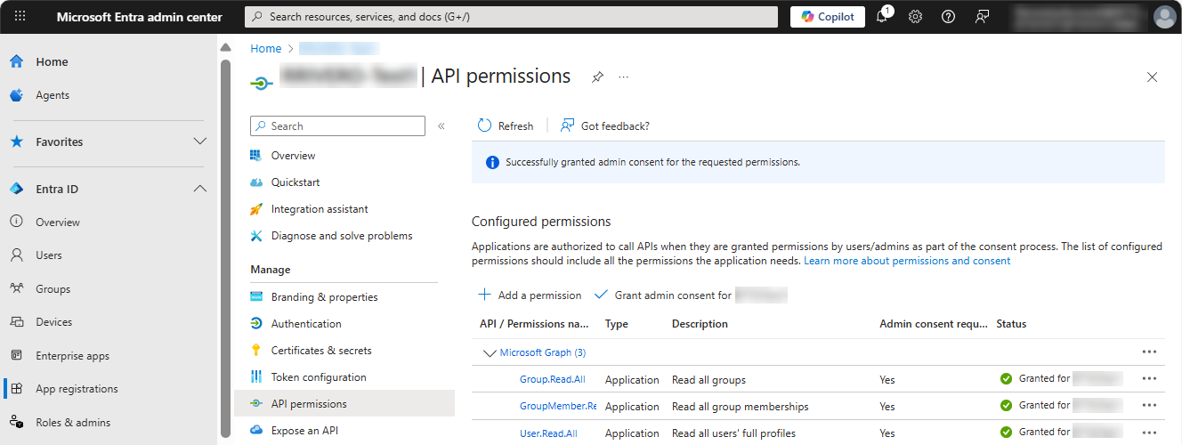Image resolution: width=1182 pixels, height=445 pixels.
Task: Click Got feedback? in toolbar
Action: coord(605,126)
